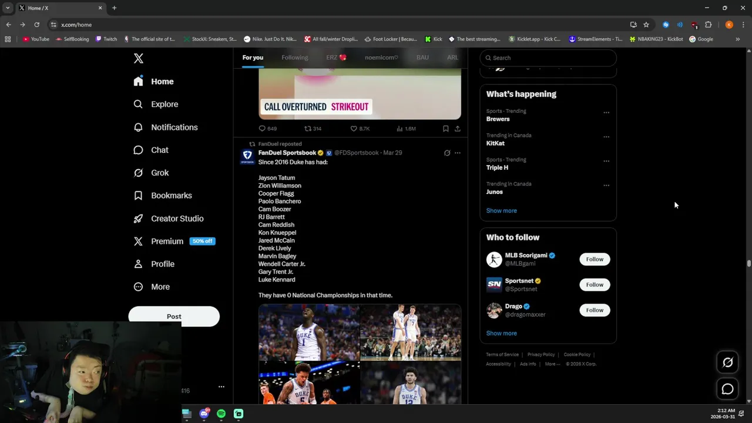
Task: Open Discord from the taskbar
Action: click(x=204, y=414)
